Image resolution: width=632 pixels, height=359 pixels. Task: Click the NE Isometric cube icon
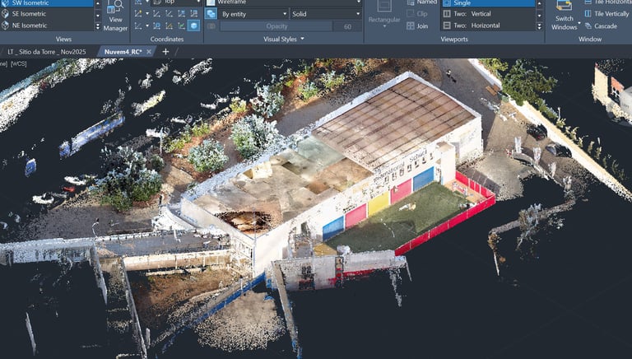(5, 26)
